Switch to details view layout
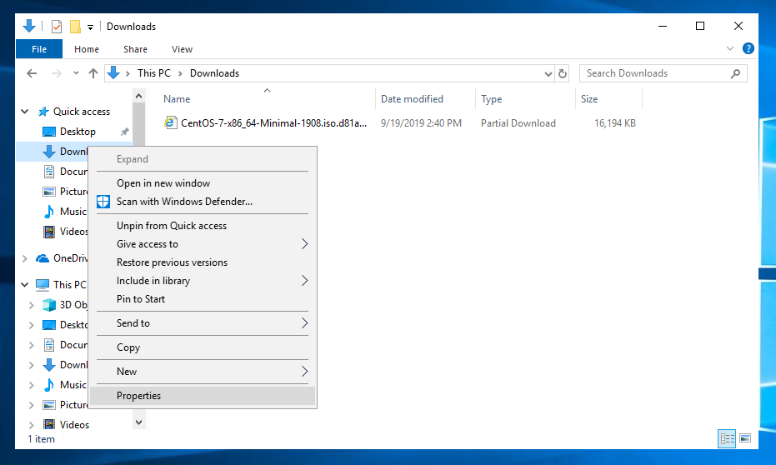This screenshot has height=465, width=776. [727, 437]
